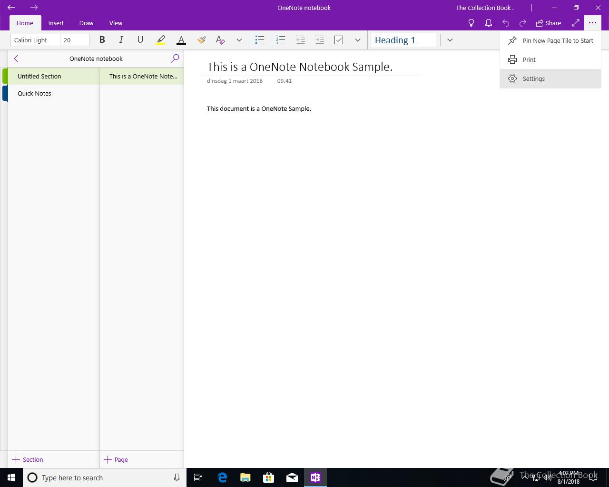Apply yellow text highlight
The height and width of the screenshot is (487, 609).
coord(160,40)
